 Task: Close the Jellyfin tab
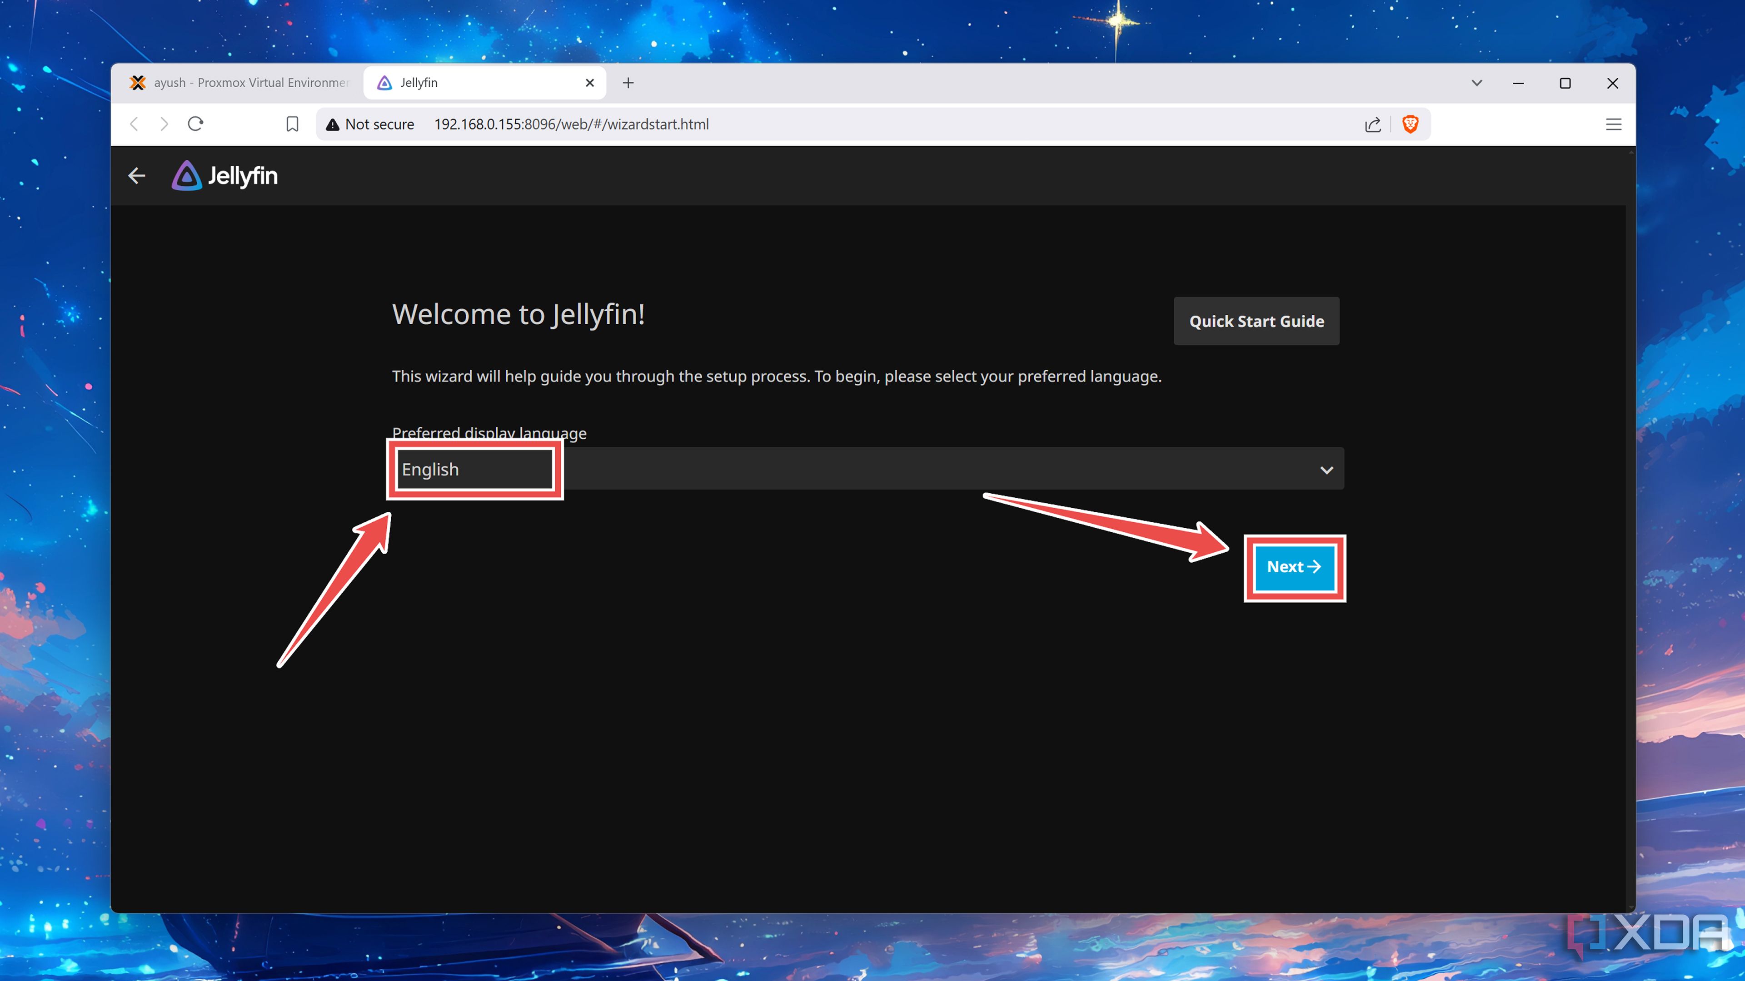tap(589, 83)
